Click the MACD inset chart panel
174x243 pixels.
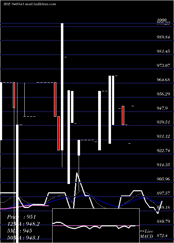tap(96, 226)
